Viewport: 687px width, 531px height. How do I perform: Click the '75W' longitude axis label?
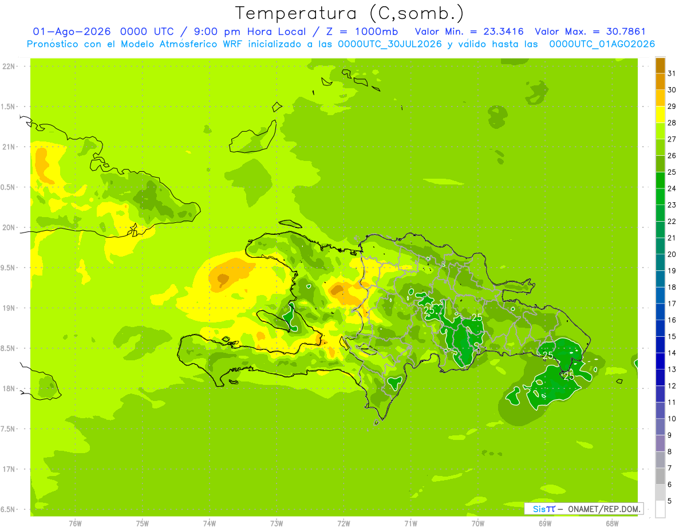[x=143, y=524]
